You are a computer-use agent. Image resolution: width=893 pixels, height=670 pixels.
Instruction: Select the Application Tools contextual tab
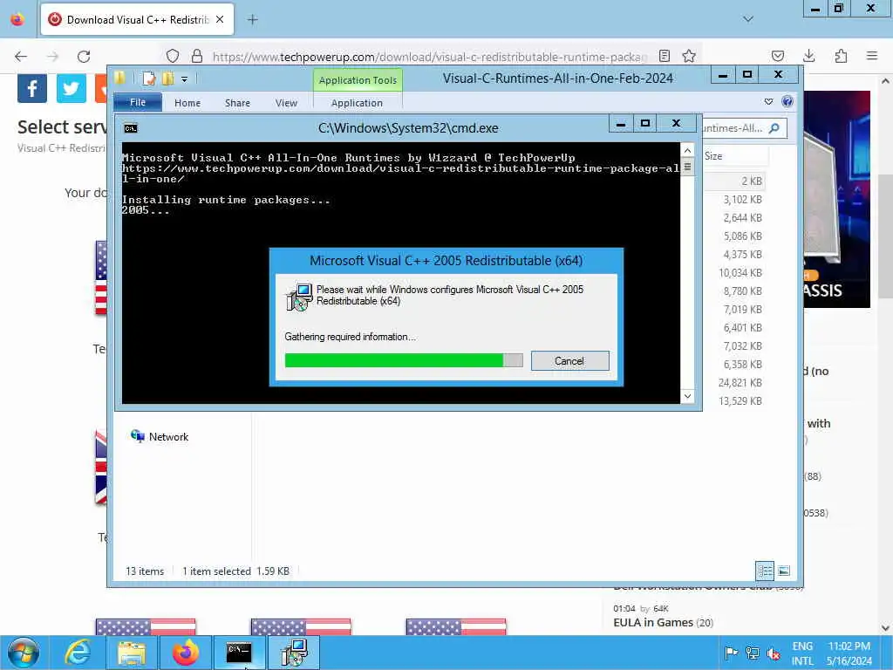358,80
